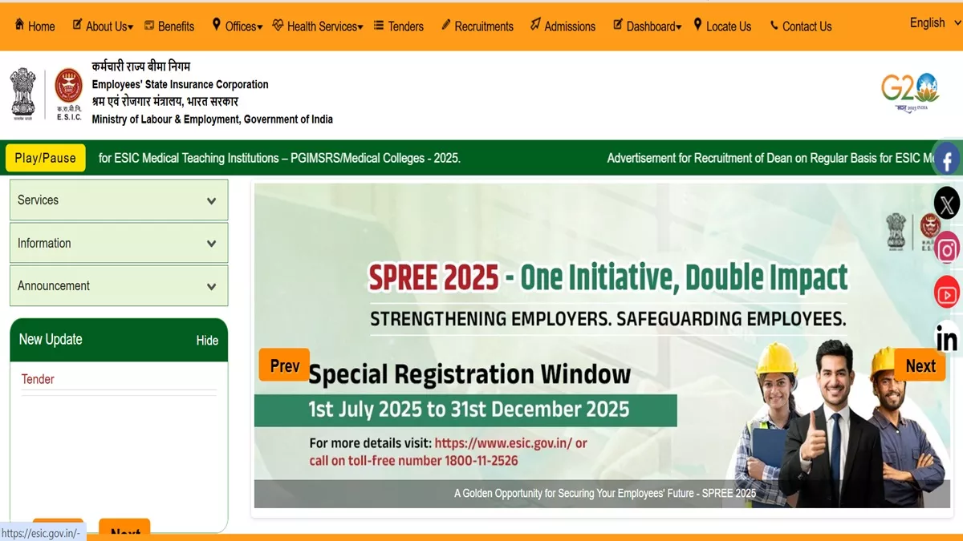Viewport: 963px width, 541px height.
Task: Open the LinkedIn social icon
Action: coord(947,339)
